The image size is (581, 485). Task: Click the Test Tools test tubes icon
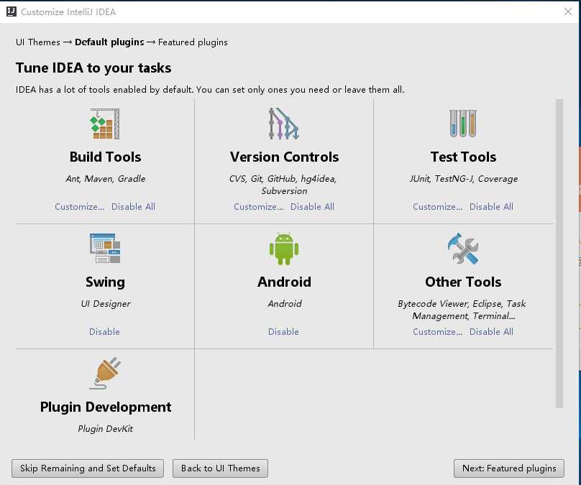tap(463, 124)
